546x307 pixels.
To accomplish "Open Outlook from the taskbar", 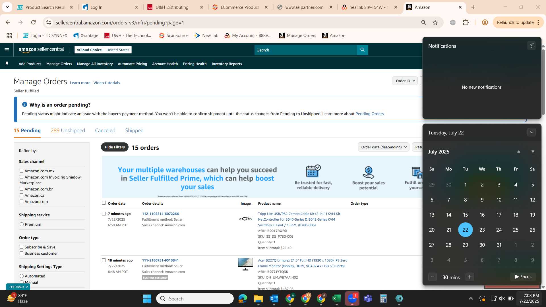I will [x=274, y=298].
